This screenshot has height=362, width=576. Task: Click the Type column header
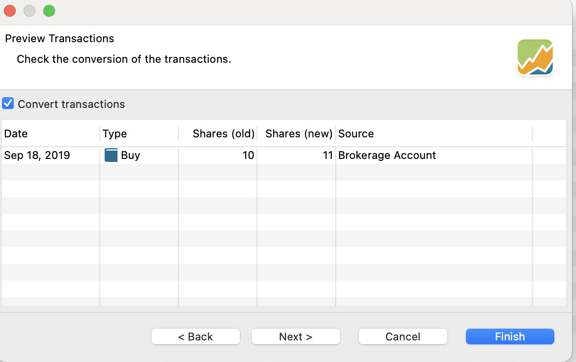coord(115,133)
